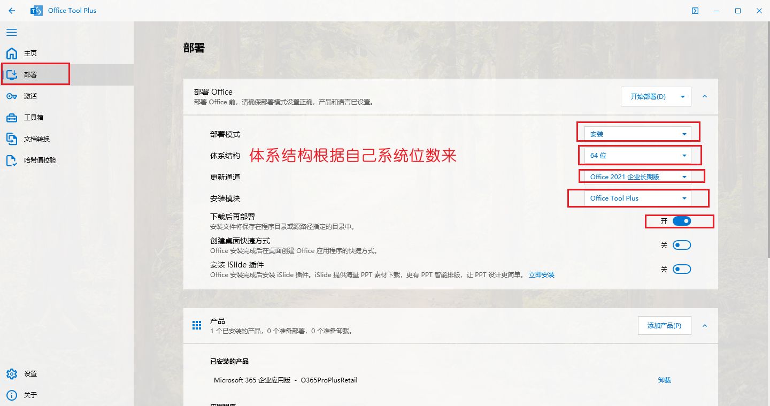Open the 主页 navigation item
This screenshot has width=770, height=406.
[67, 53]
